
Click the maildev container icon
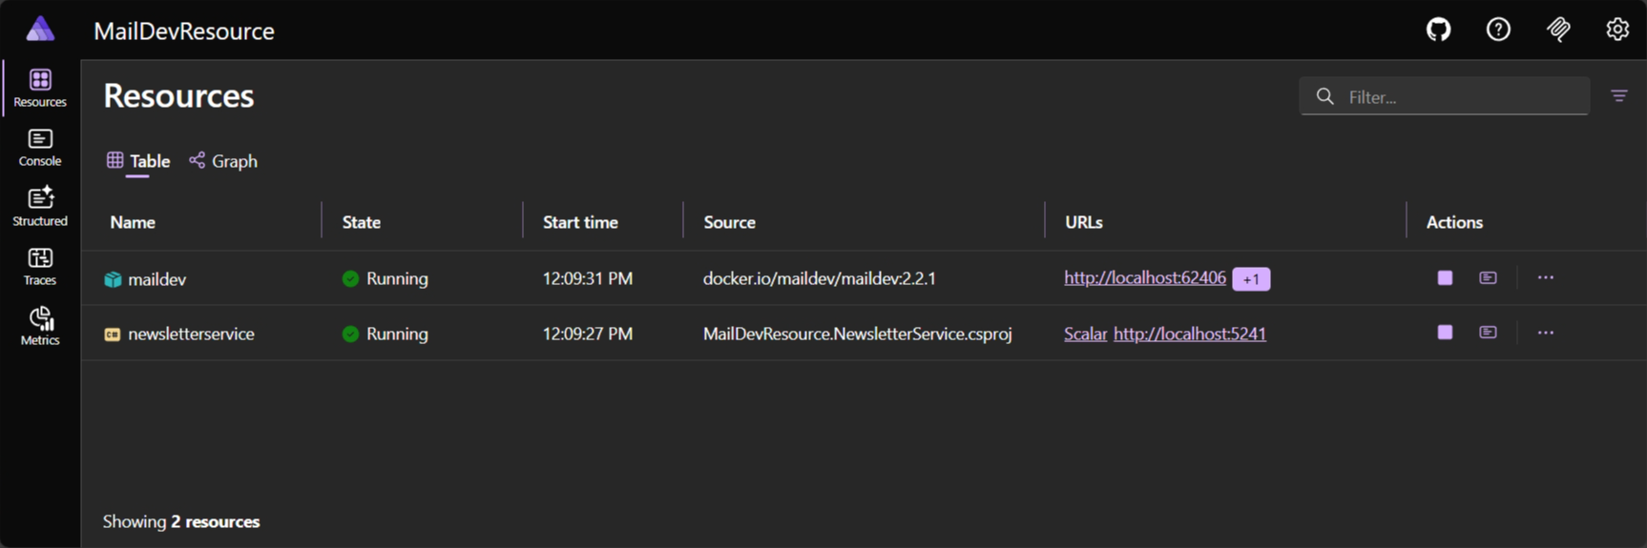pyautogui.click(x=113, y=279)
